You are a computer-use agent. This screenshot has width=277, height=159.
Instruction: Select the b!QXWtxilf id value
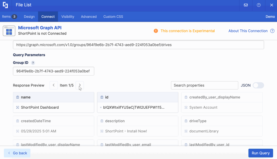tap(134, 107)
